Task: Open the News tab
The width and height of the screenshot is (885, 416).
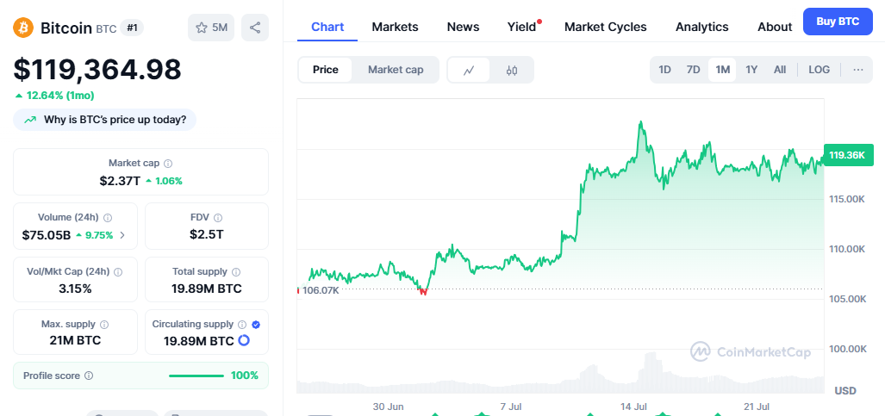Action: (x=463, y=27)
